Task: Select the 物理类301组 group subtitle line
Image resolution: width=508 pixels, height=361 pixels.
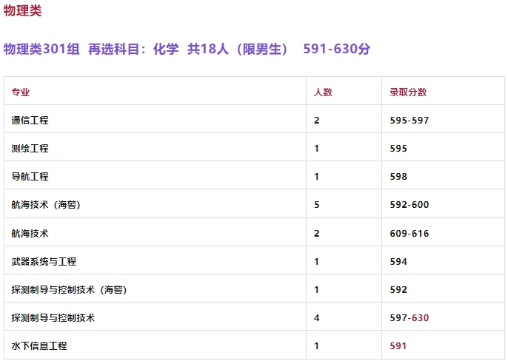Action: click(187, 50)
